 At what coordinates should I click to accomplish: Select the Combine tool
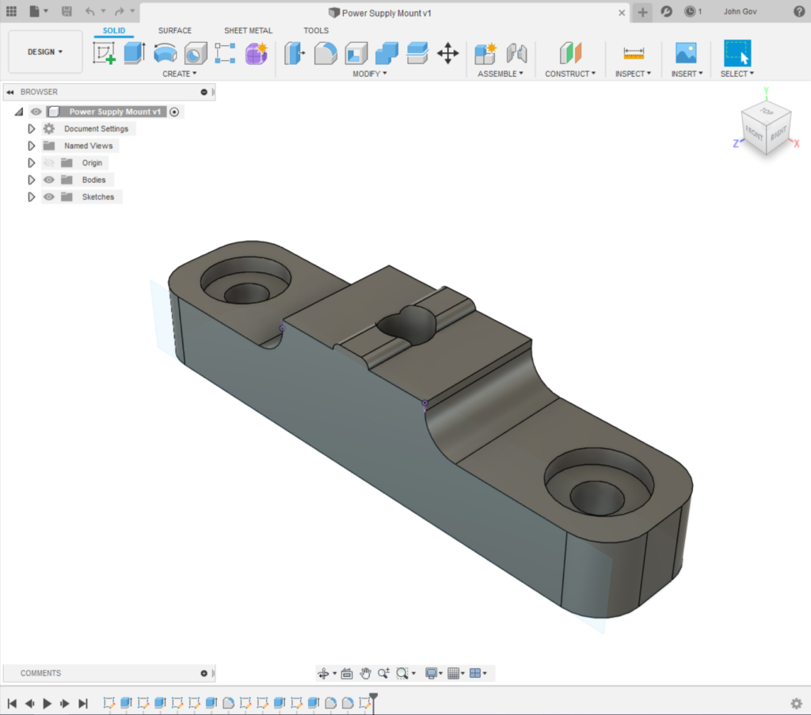(386, 53)
